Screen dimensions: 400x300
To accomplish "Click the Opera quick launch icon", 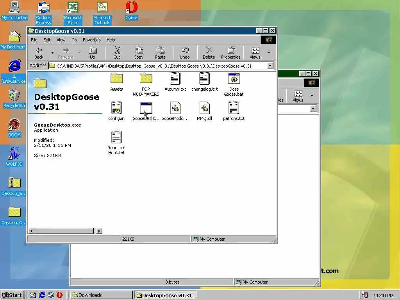I will [x=59, y=295].
